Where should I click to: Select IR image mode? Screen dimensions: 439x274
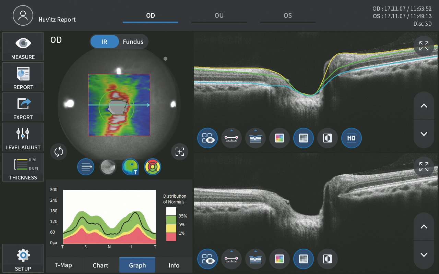(x=104, y=42)
